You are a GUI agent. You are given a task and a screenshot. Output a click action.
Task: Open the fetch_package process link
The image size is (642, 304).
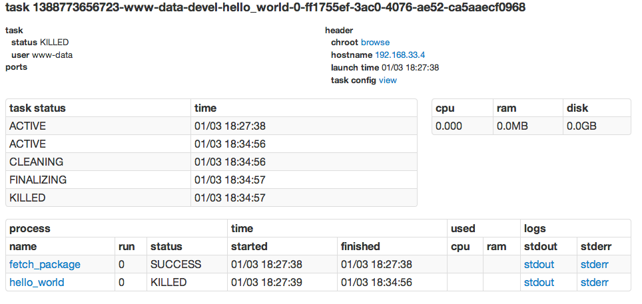point(45,265)
